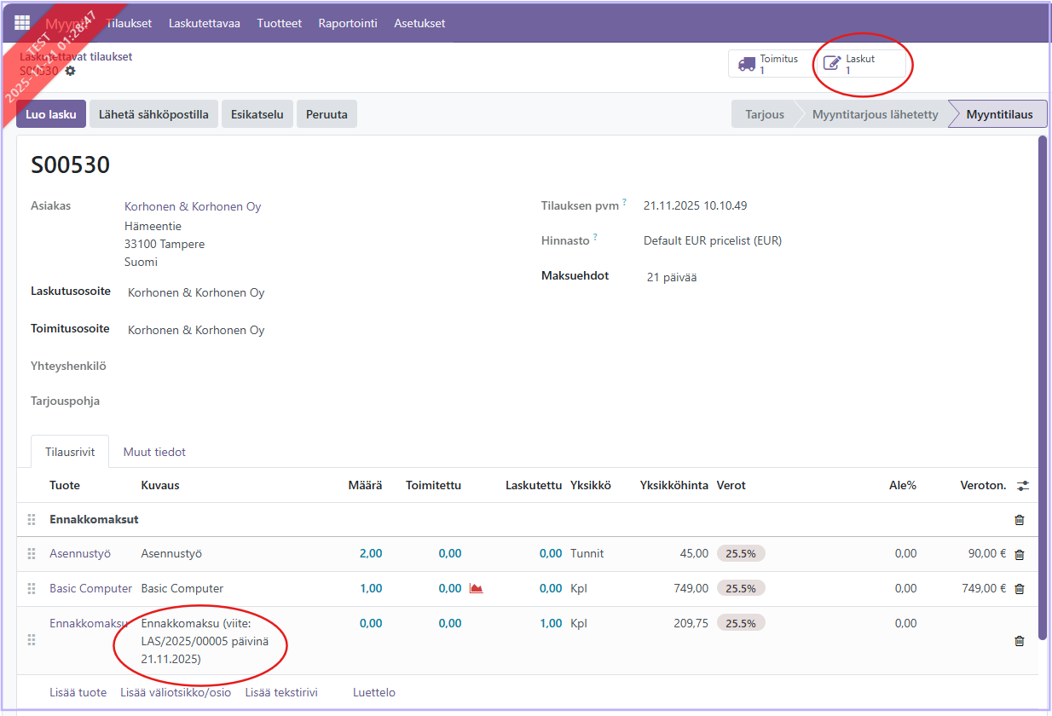
Task: Click the red forecast chart icon on Basic Computer row
Action: [477, 588]
